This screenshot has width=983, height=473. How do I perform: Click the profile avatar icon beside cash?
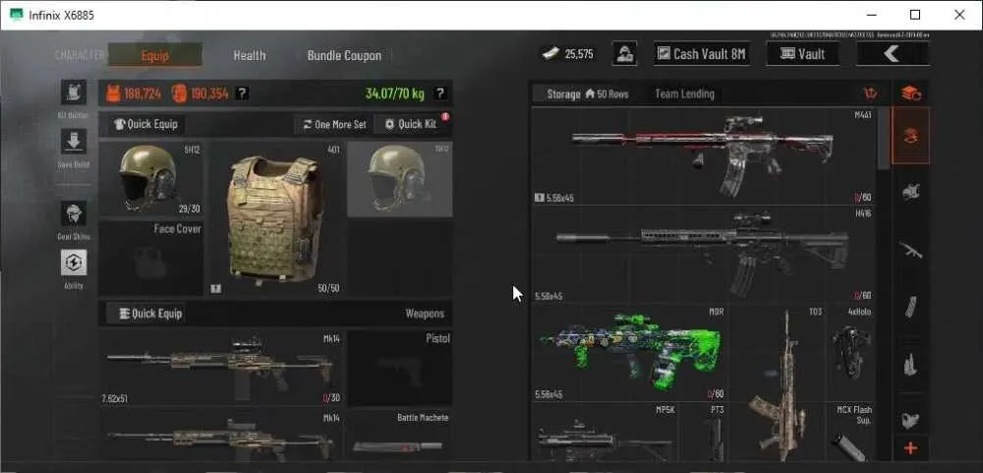[624, 54]
